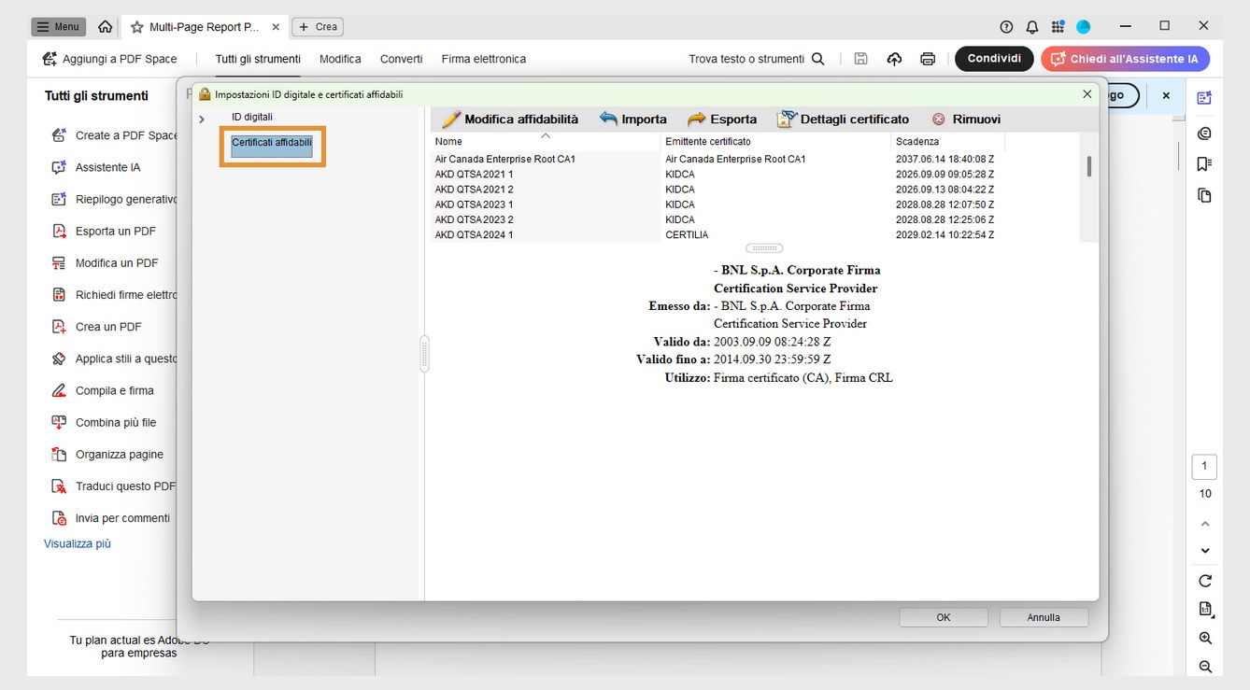
Task: Click the zoom in magnifier icon
Action: click(1205, 639)
